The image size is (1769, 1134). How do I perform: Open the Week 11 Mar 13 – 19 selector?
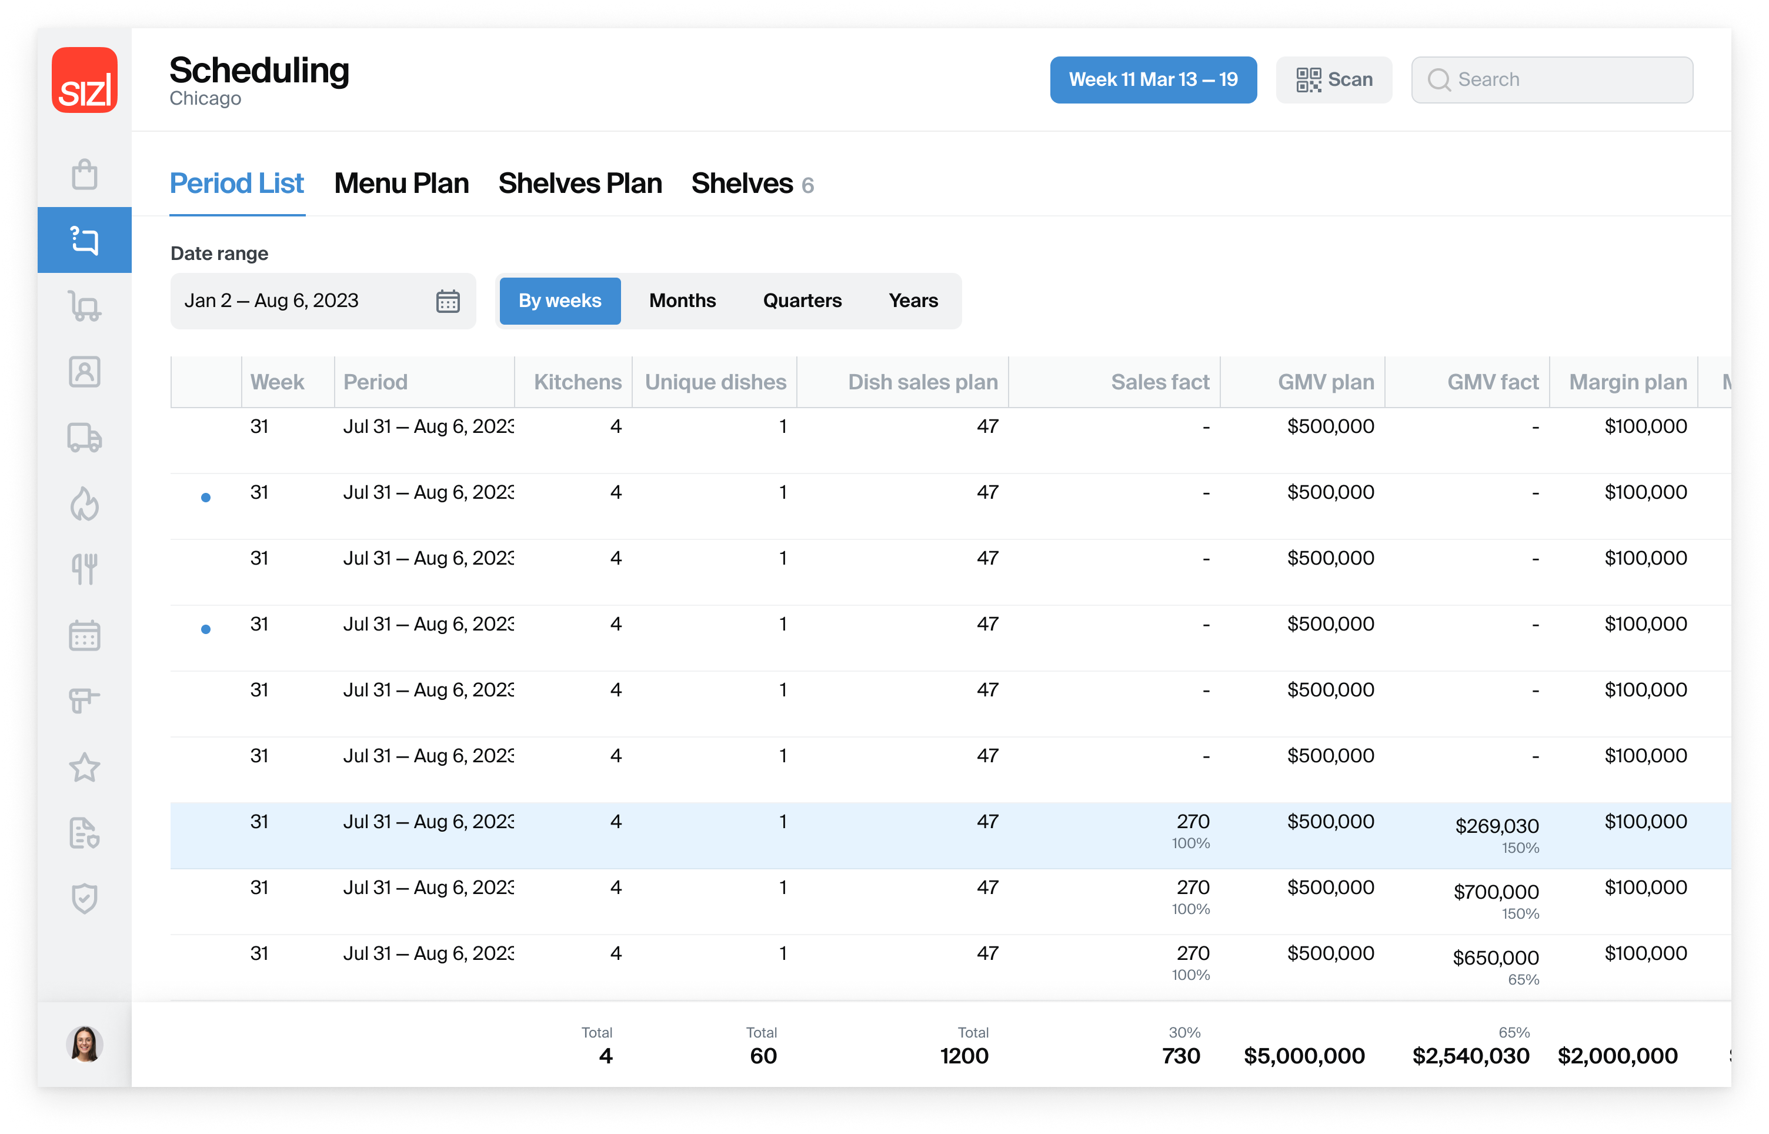pos(1153,79)
